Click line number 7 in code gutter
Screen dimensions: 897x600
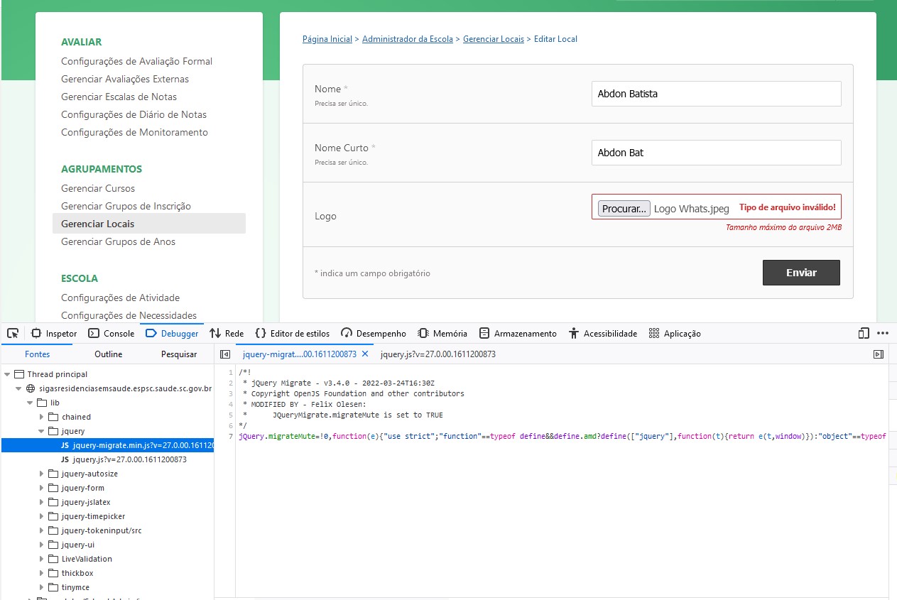click(230, 436)
